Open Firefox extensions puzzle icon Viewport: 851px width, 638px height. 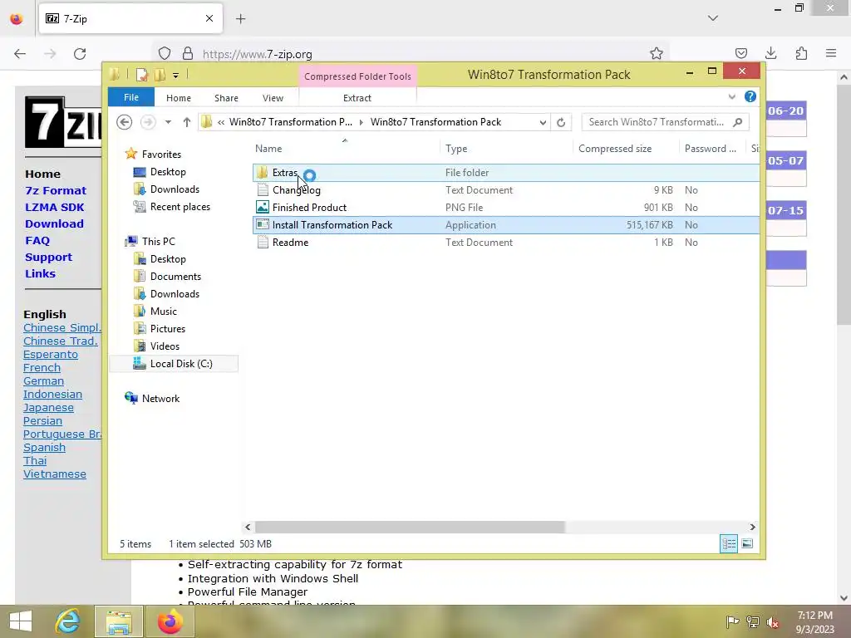click(801, 53)
